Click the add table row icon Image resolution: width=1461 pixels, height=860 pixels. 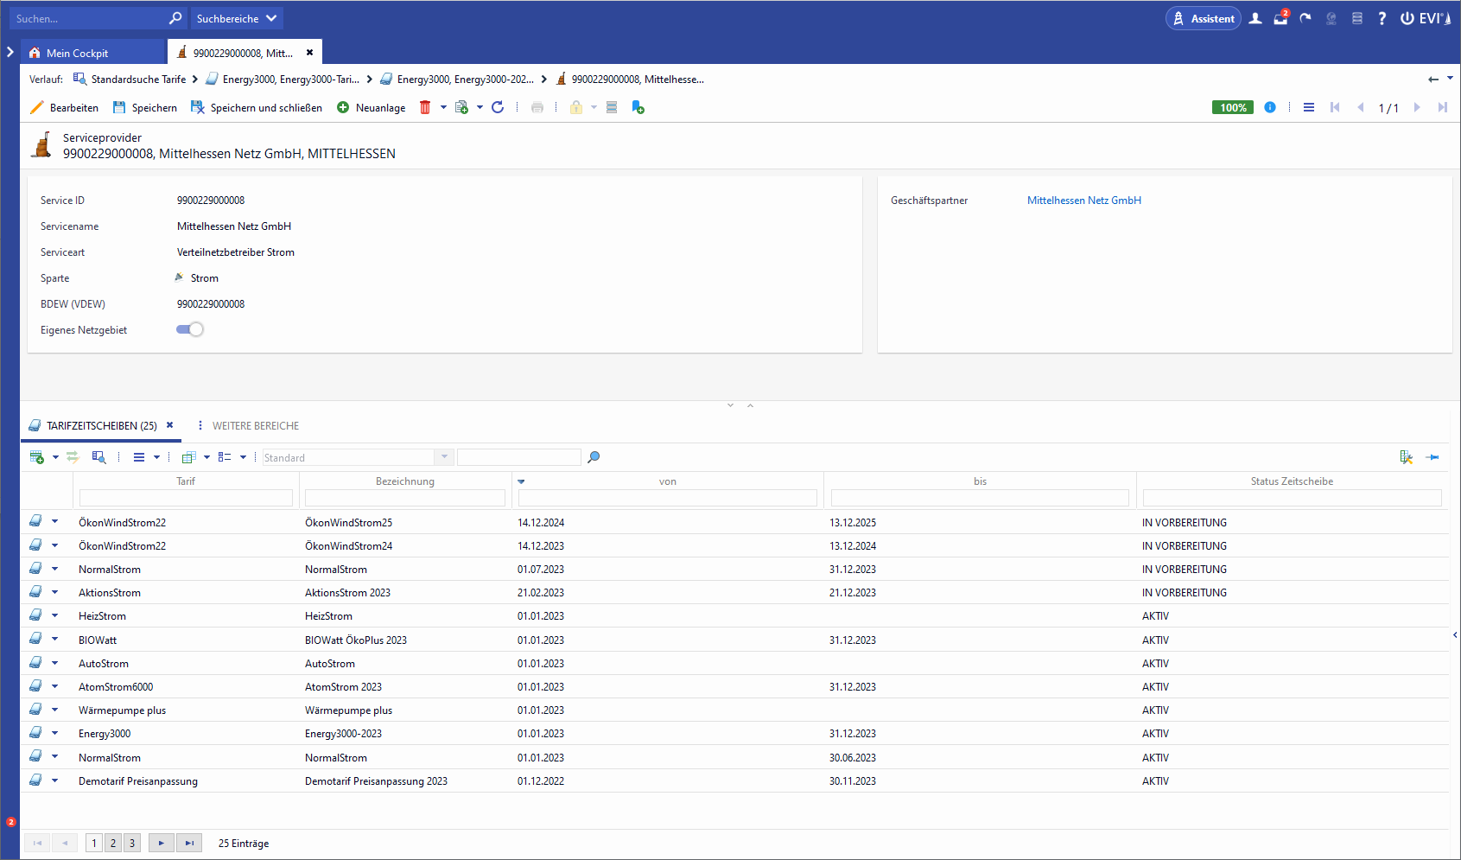[37, 457]
